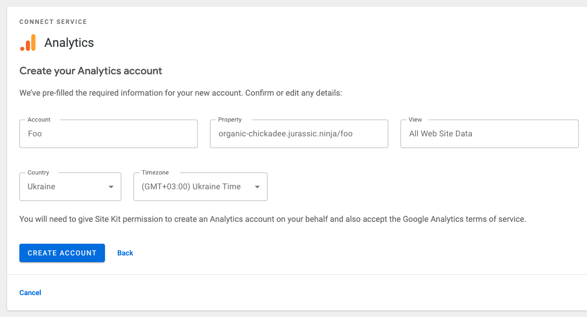Edit the View field

tap(490, 134)
